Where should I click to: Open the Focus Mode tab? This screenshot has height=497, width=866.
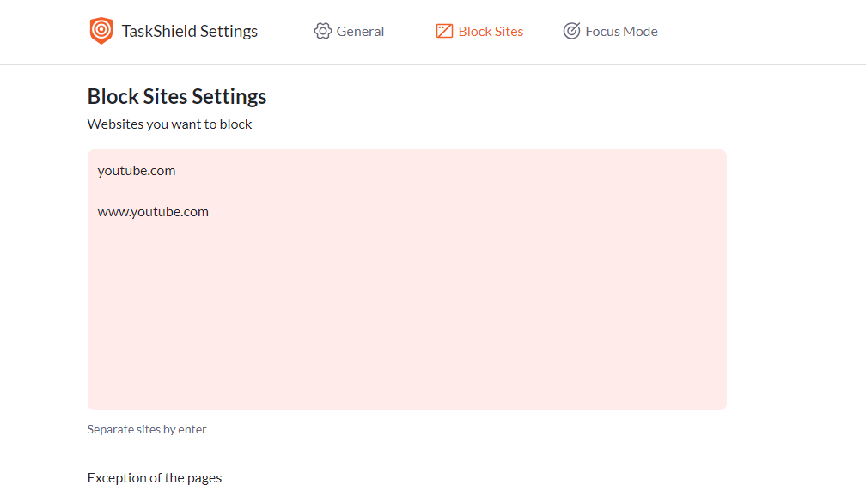pos(620,31)
